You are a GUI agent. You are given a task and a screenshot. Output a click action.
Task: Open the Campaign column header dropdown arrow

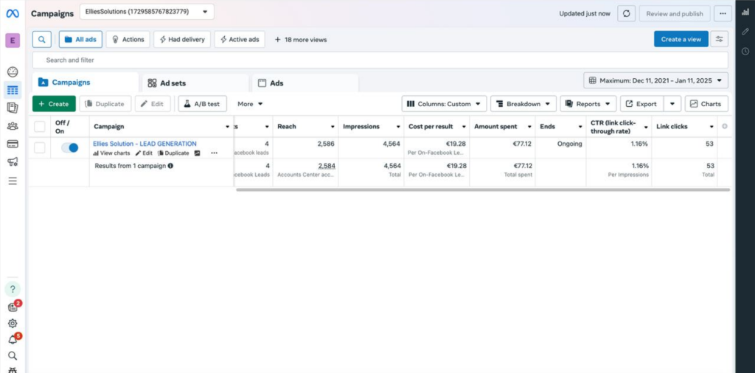coord(228,127)
